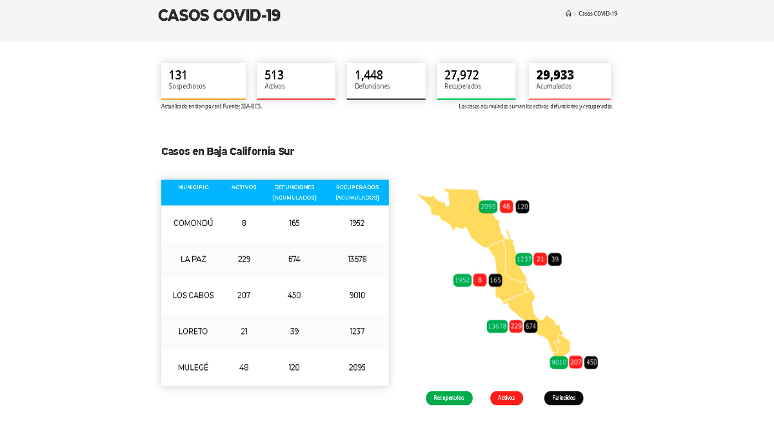The height and width of the screenshot is (430, 774).
Task: Click black 120 badge on map
Action: click(522, 207)
